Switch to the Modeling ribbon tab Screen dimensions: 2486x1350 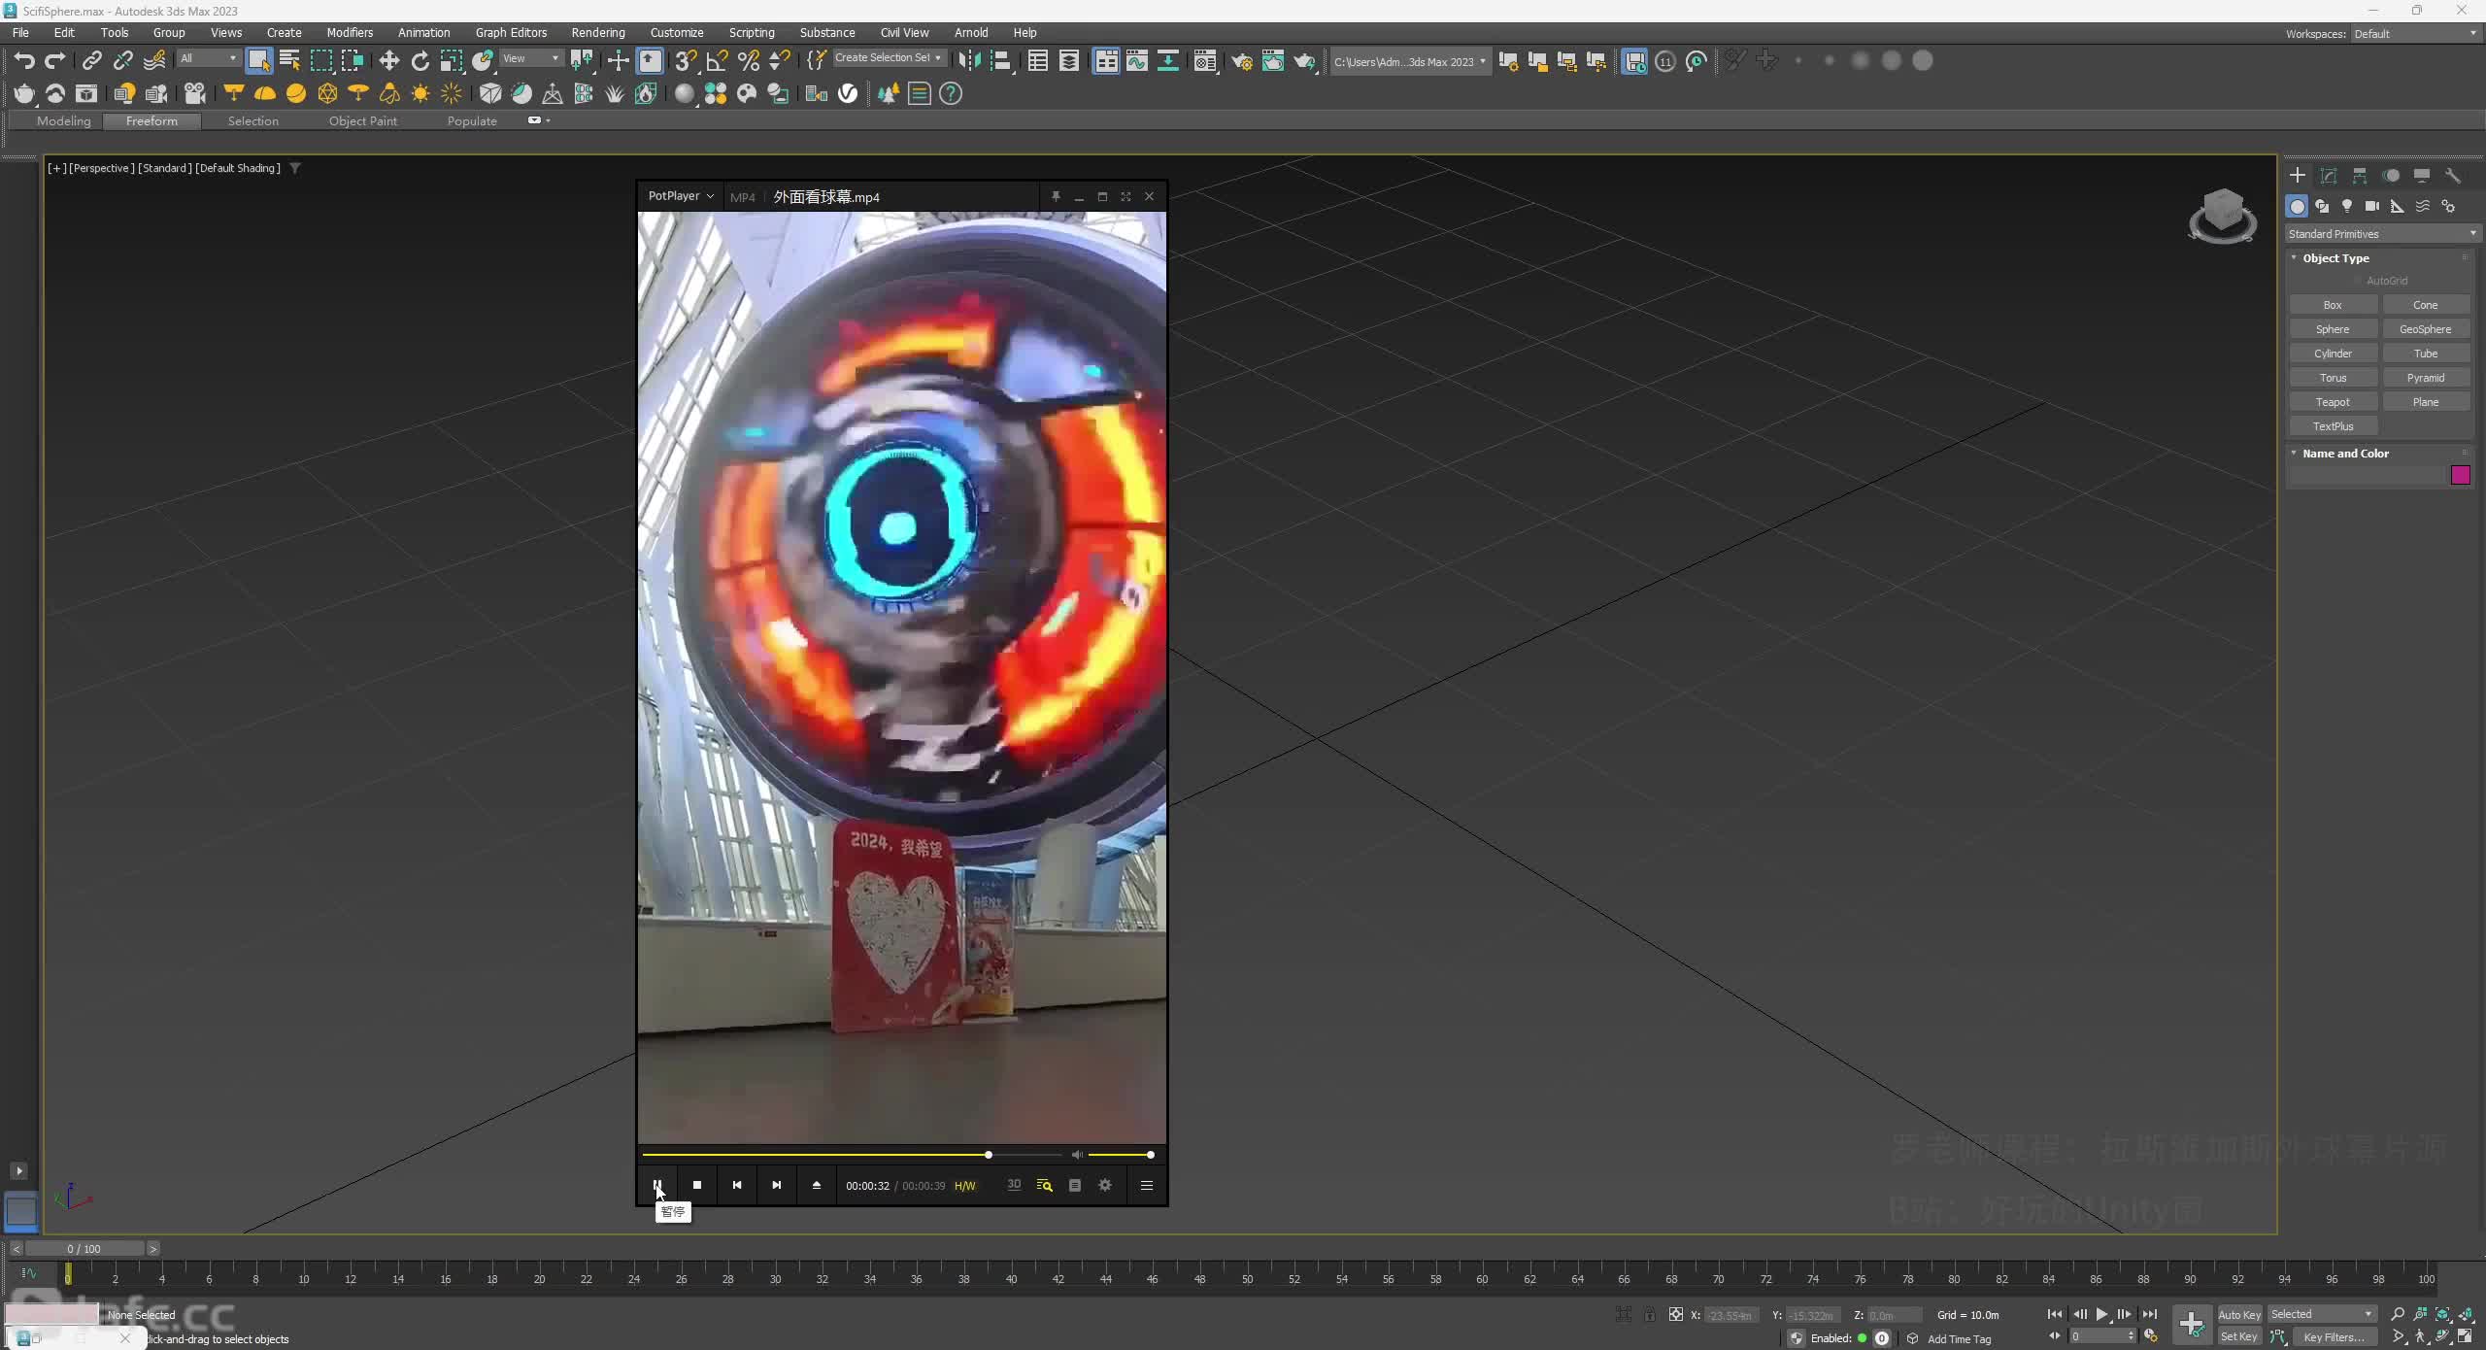(x=63, y=120)
